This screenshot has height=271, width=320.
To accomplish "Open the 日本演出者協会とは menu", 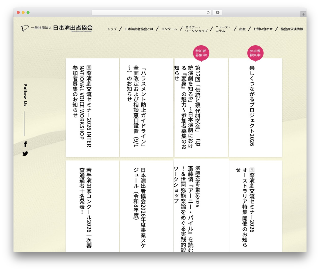I will point(139,29).
